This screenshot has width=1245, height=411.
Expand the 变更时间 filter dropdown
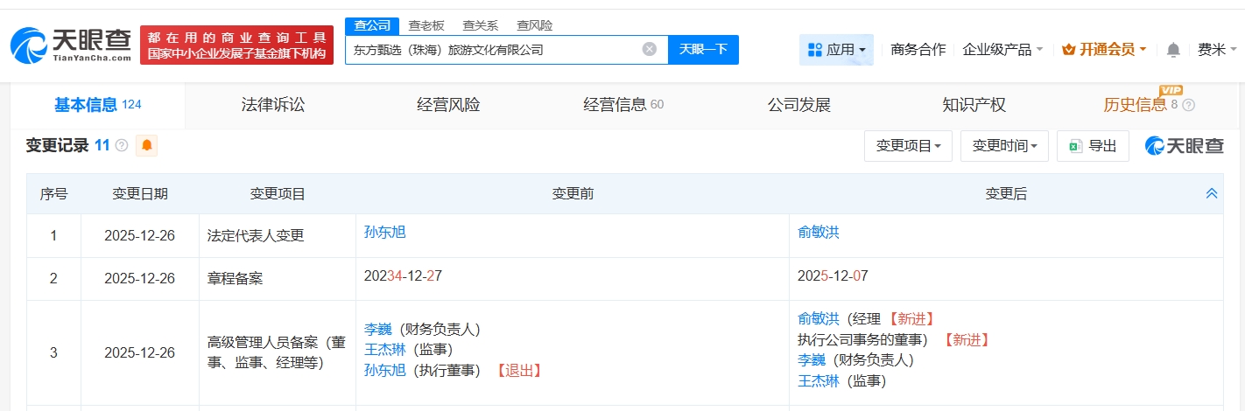[x=1003, y=146]
